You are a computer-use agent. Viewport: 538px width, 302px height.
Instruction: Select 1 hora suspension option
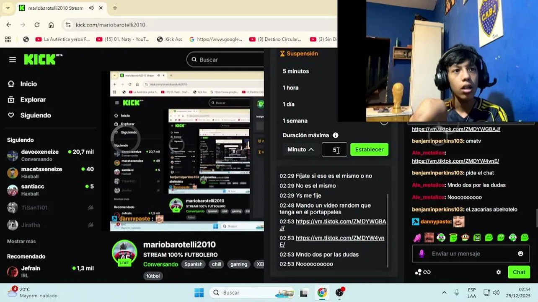[x=290, y=88]
